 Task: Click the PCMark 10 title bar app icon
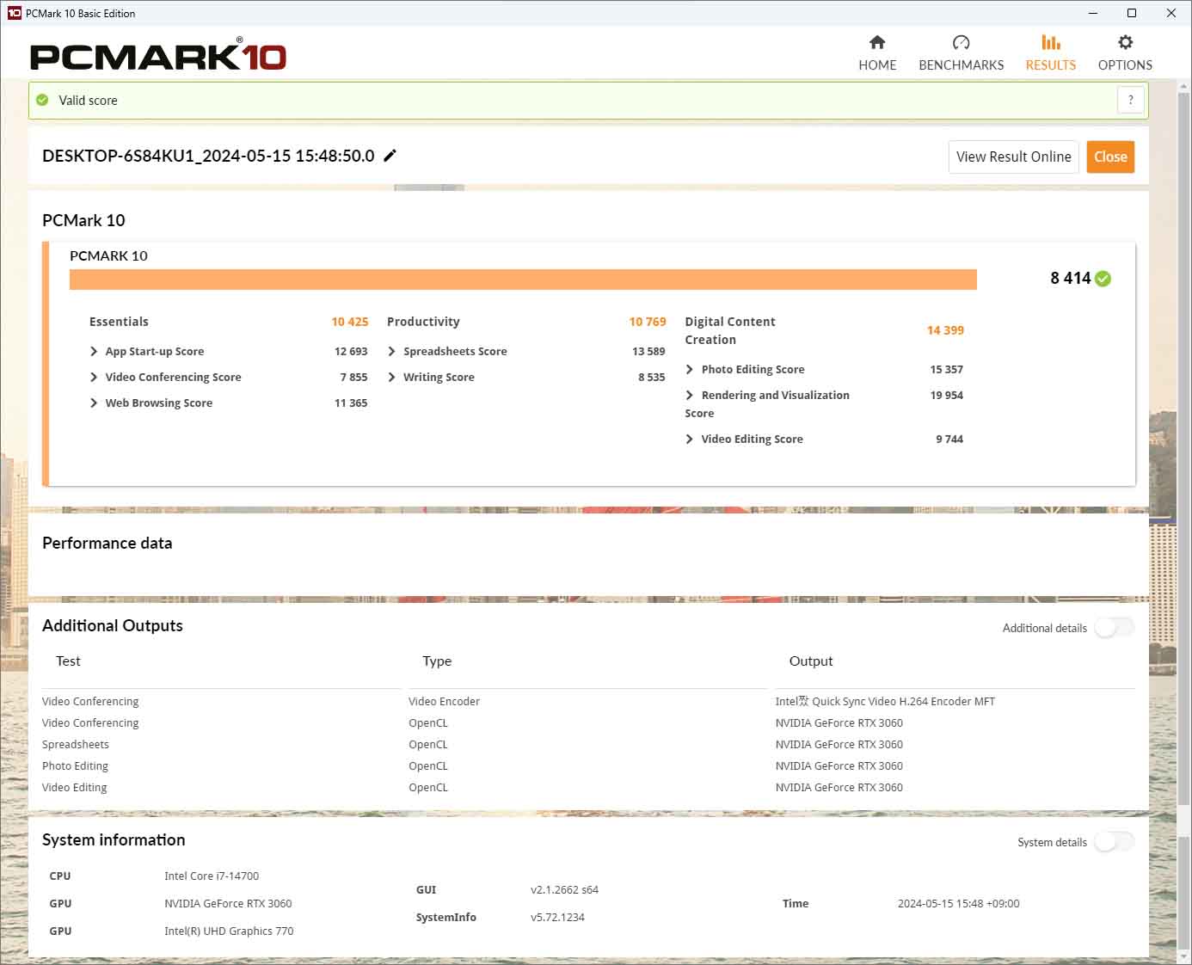pos(14,13)
